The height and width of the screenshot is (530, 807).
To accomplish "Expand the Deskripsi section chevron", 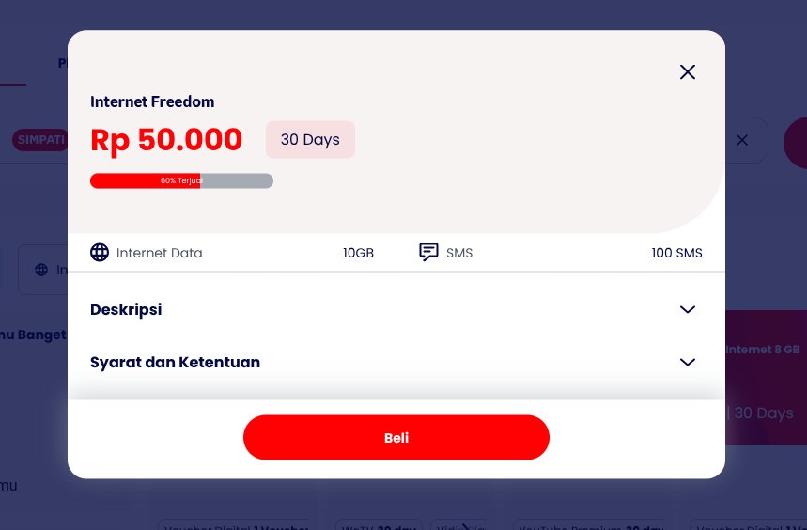I will point(688,309).
